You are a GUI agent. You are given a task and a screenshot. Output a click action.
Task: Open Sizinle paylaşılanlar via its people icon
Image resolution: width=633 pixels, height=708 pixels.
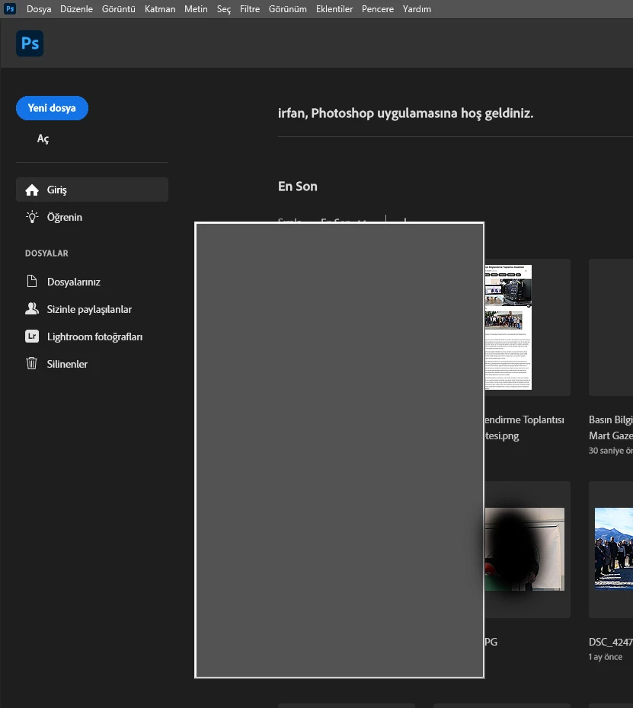tap(32, 309)
